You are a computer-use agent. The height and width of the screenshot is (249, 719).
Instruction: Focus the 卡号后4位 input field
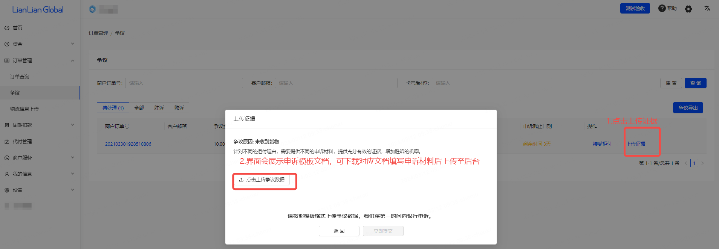point(492,83)
